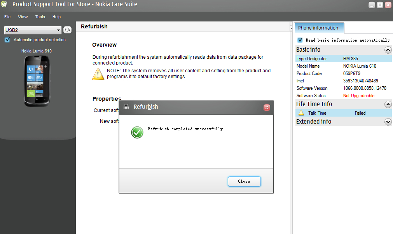Screen dimensions: 393x234
Task: Close the Nokia Care Suite main window
Action: pos(388,5)
